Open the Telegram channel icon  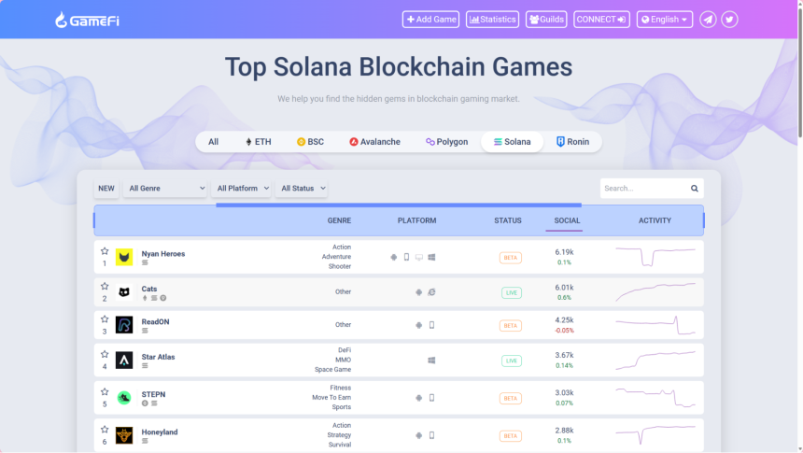pyautogui.click(x=708, y=20)
